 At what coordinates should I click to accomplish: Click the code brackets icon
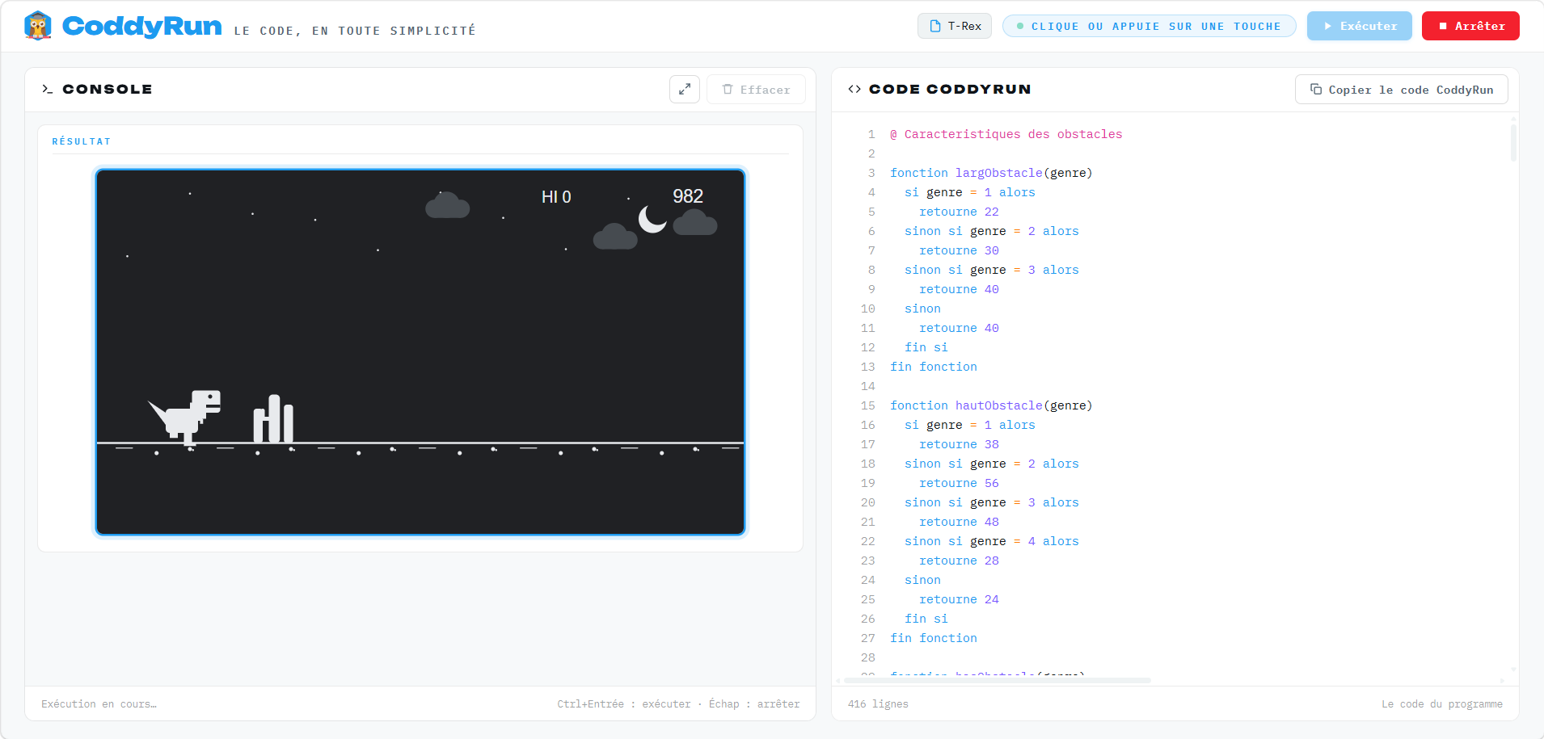click(854, 89)
